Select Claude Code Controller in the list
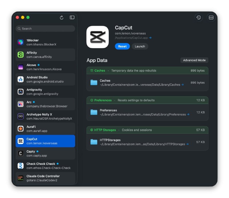 pos(45,178)
